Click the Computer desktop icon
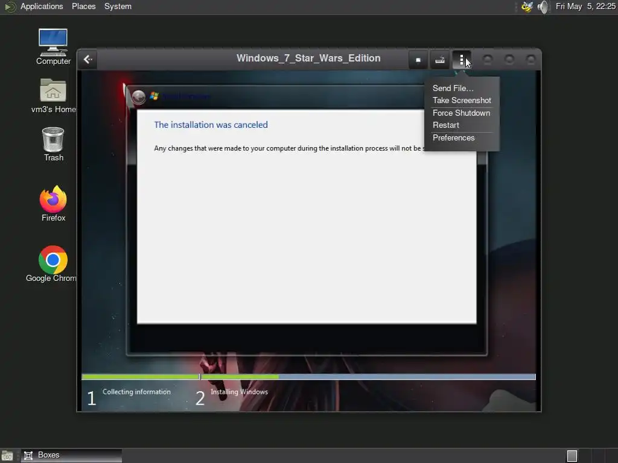This screenshot has height=463, width=618. pos(53,46)
